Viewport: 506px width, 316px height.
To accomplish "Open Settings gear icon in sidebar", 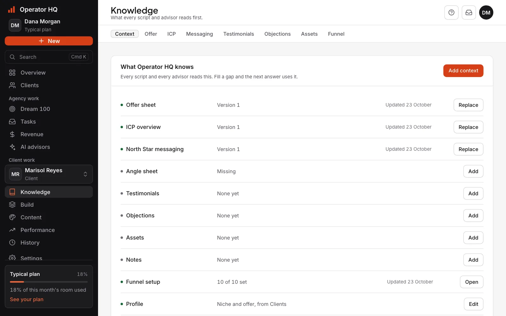I will pos(12,258).
